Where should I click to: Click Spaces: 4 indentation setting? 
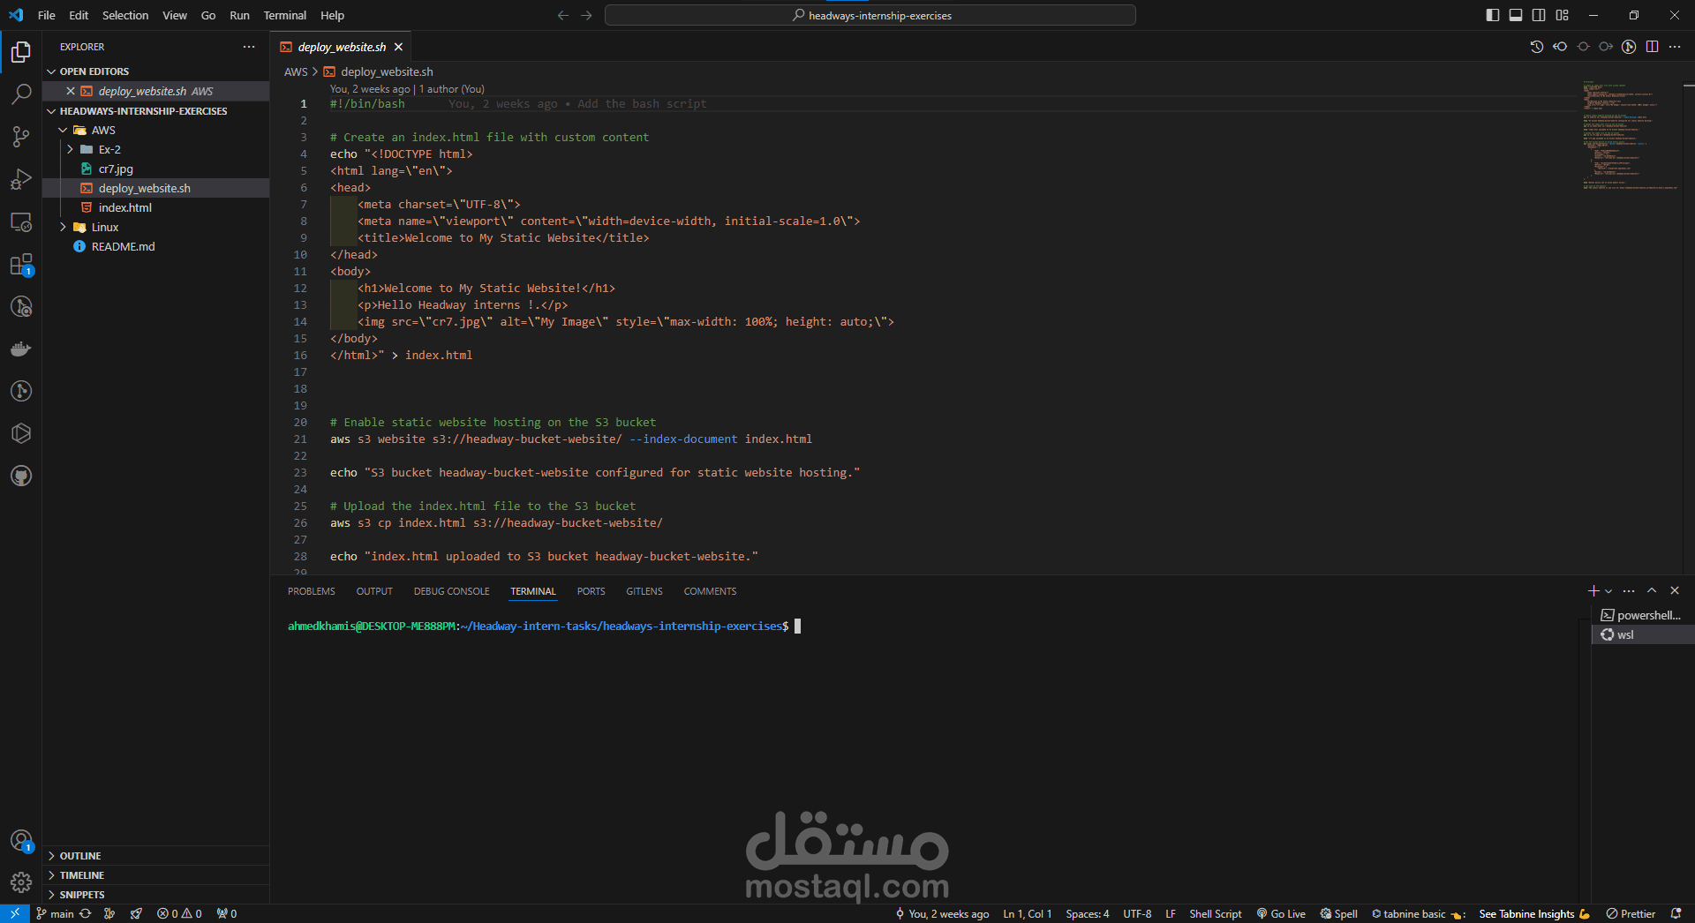pos(1087,913)
